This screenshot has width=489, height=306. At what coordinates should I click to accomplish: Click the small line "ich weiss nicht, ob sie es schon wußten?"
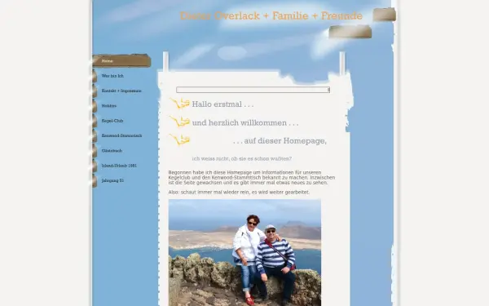(x=242, y=158)
